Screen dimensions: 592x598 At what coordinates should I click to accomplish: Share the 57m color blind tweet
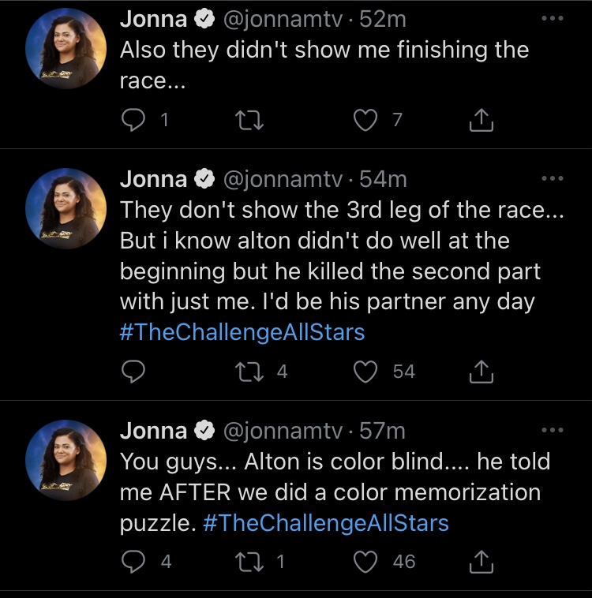click(481, 562)
